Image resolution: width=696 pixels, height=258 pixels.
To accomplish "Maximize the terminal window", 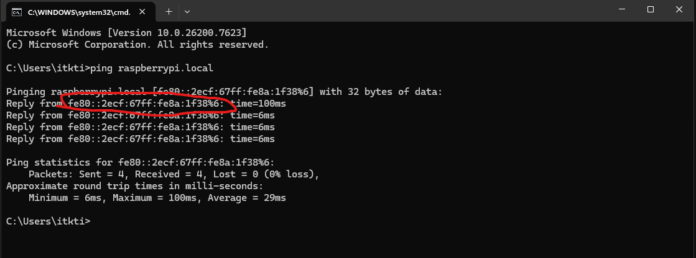I will point(651,9).
